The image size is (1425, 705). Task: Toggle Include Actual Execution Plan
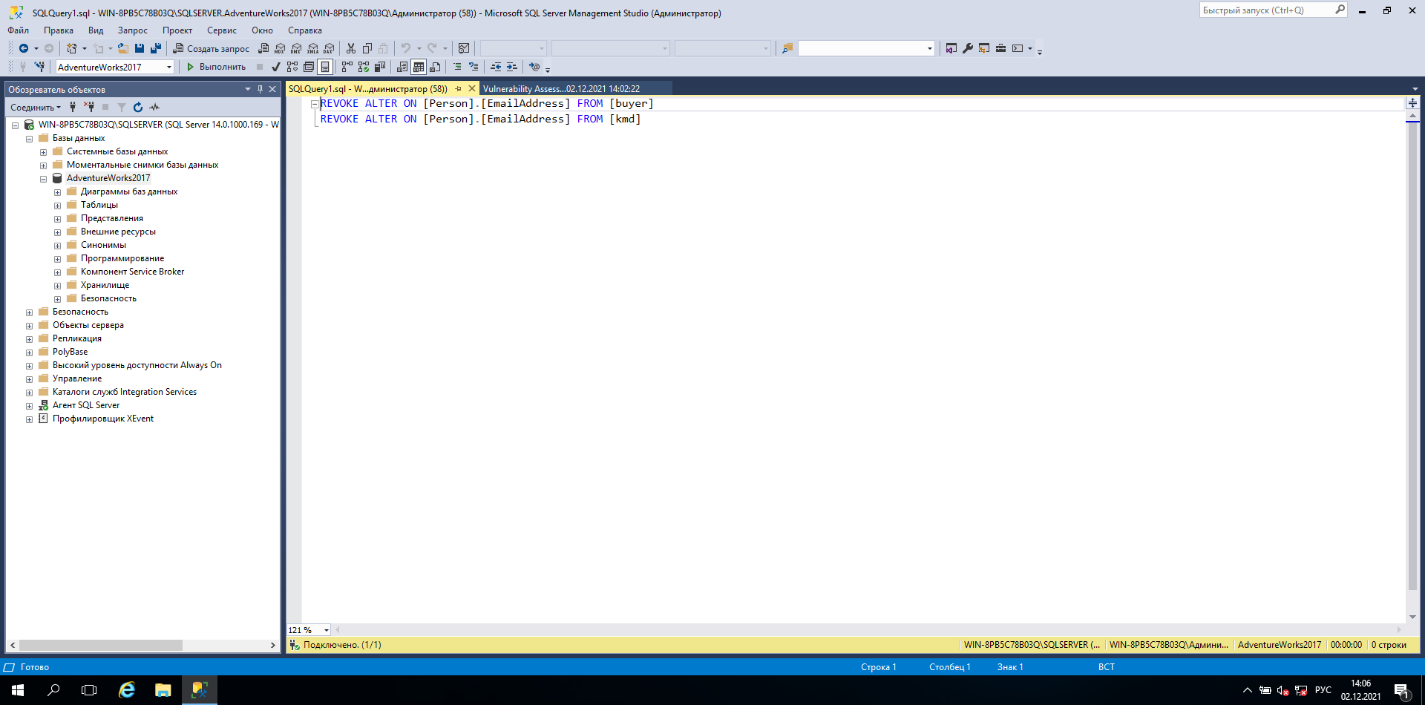pyautogui.click(x=347, y=67)
